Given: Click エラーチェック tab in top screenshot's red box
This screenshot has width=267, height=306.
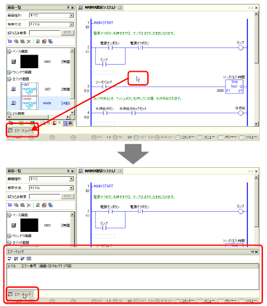Looking at the screenshot, I should [x=20, y=130].
